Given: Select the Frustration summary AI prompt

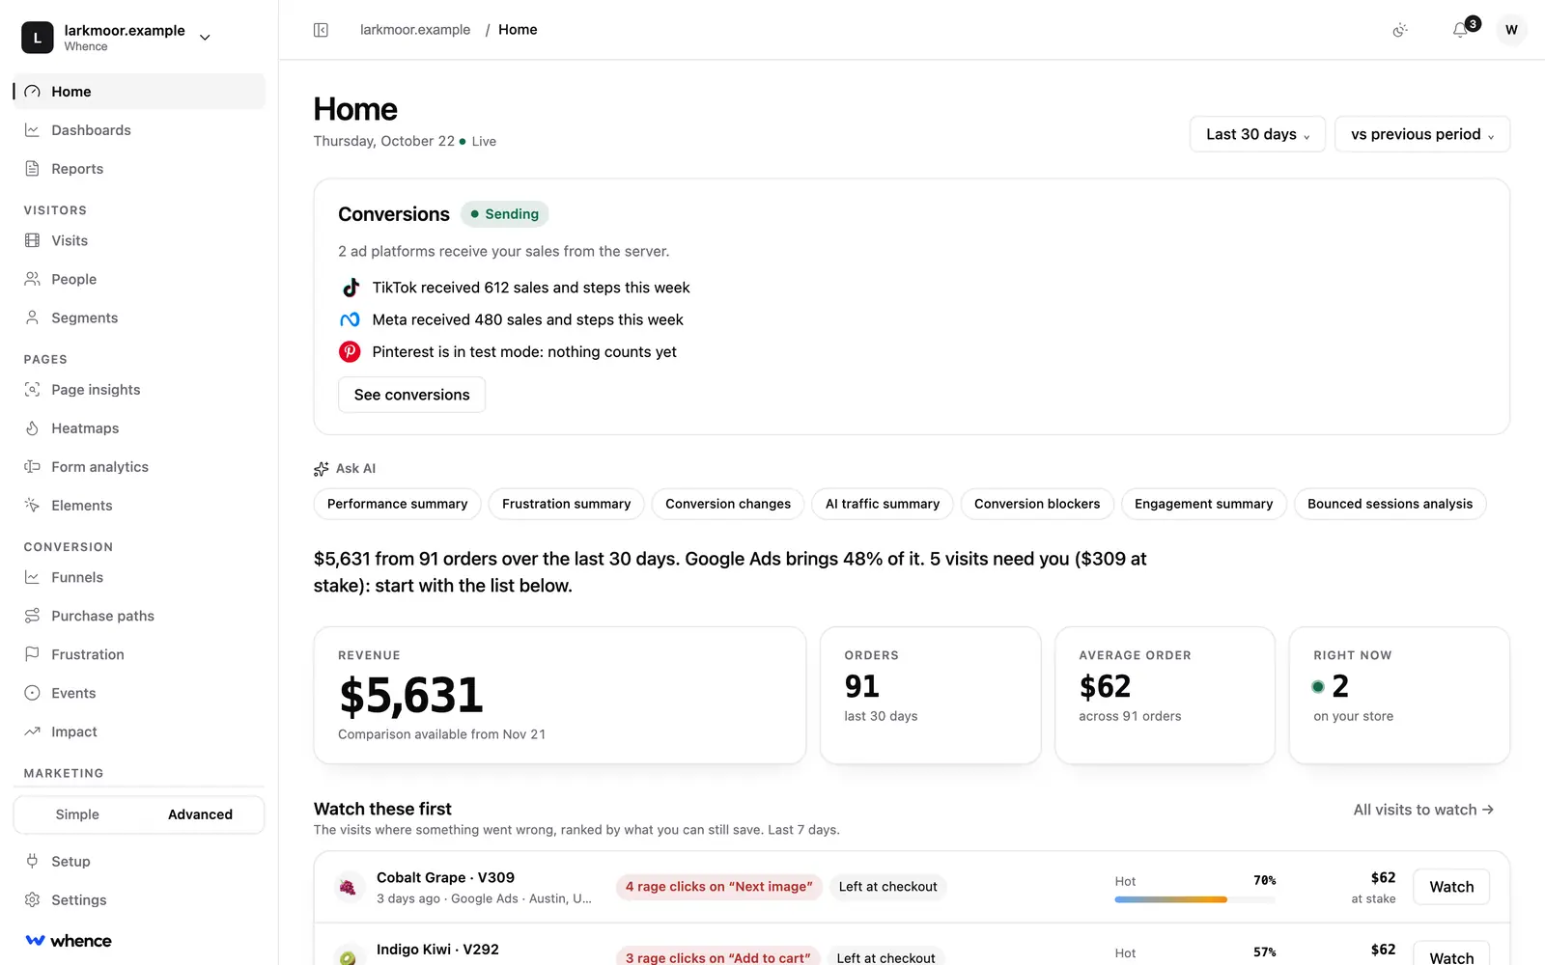Looking at the screenshot, I should point(566,504).
